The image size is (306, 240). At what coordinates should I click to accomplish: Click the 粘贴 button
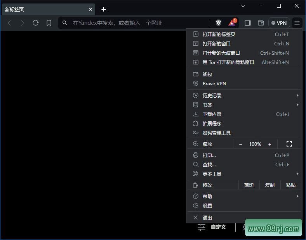click(x=291, y=185)
